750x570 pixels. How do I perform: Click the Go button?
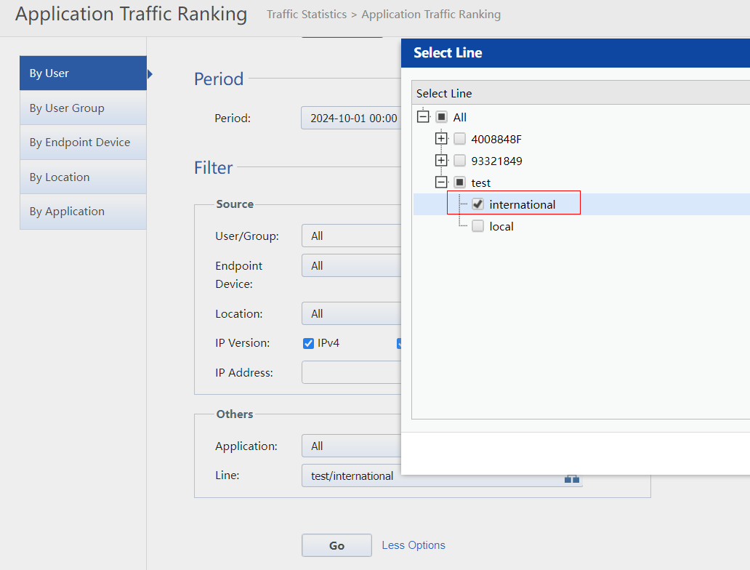pos(336,545)
